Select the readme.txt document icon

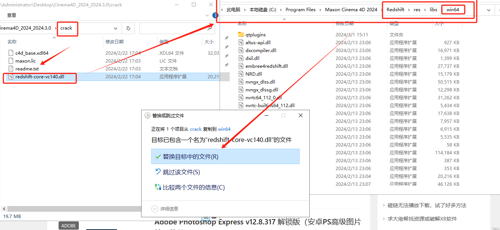[11, 69]
